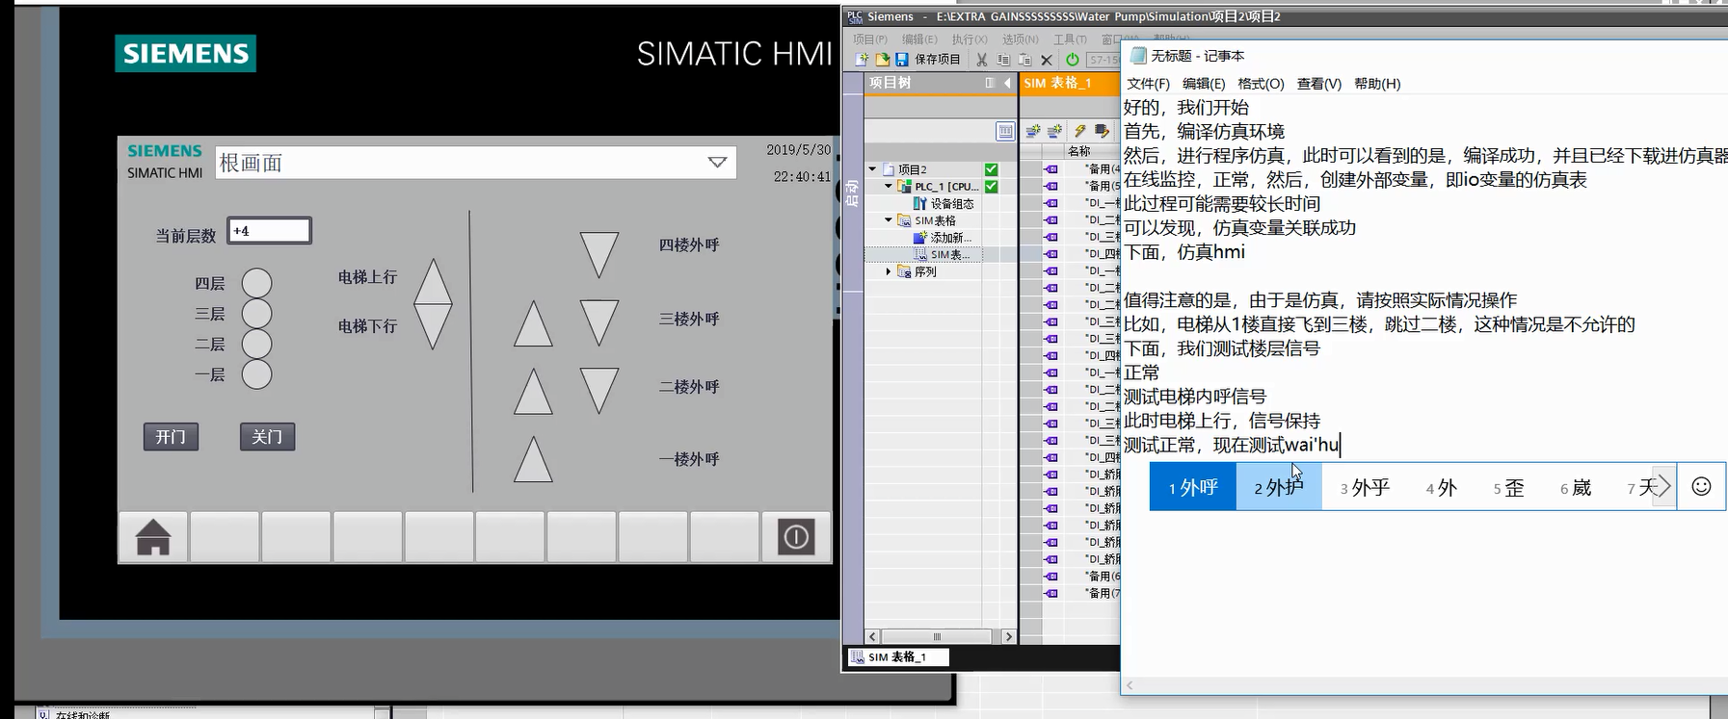Click the third floor up-call triangle
1728x719 pixels.
(x=533, y=323)
